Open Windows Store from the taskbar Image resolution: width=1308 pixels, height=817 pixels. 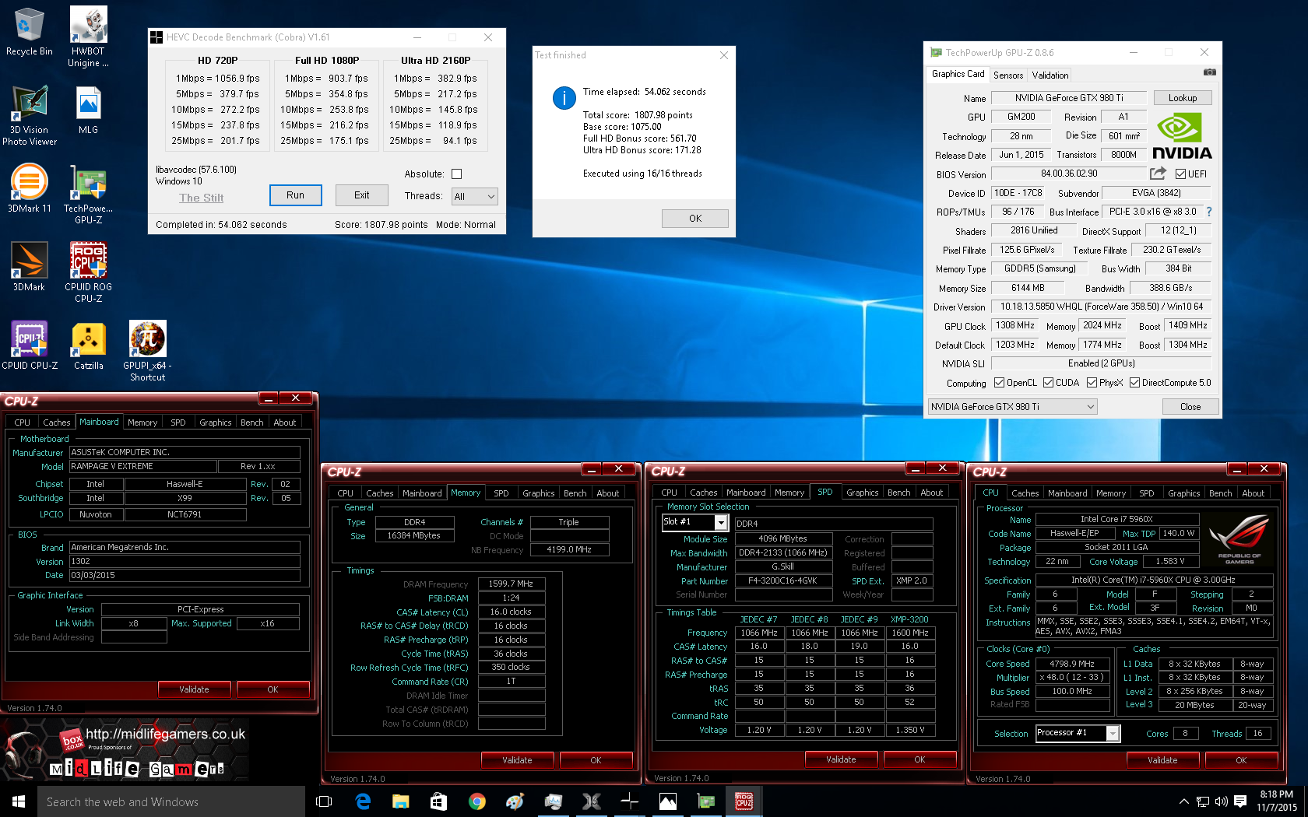coord(438,801)
